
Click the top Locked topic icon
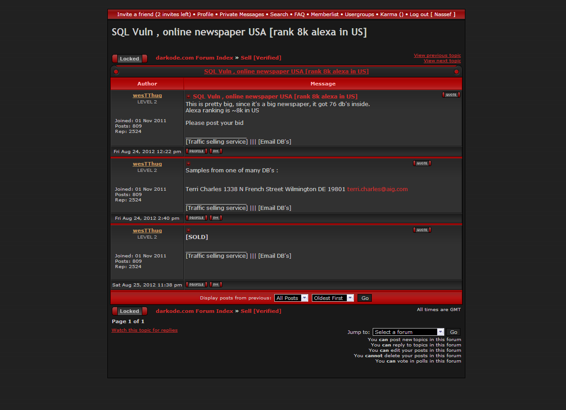point(129,59)
